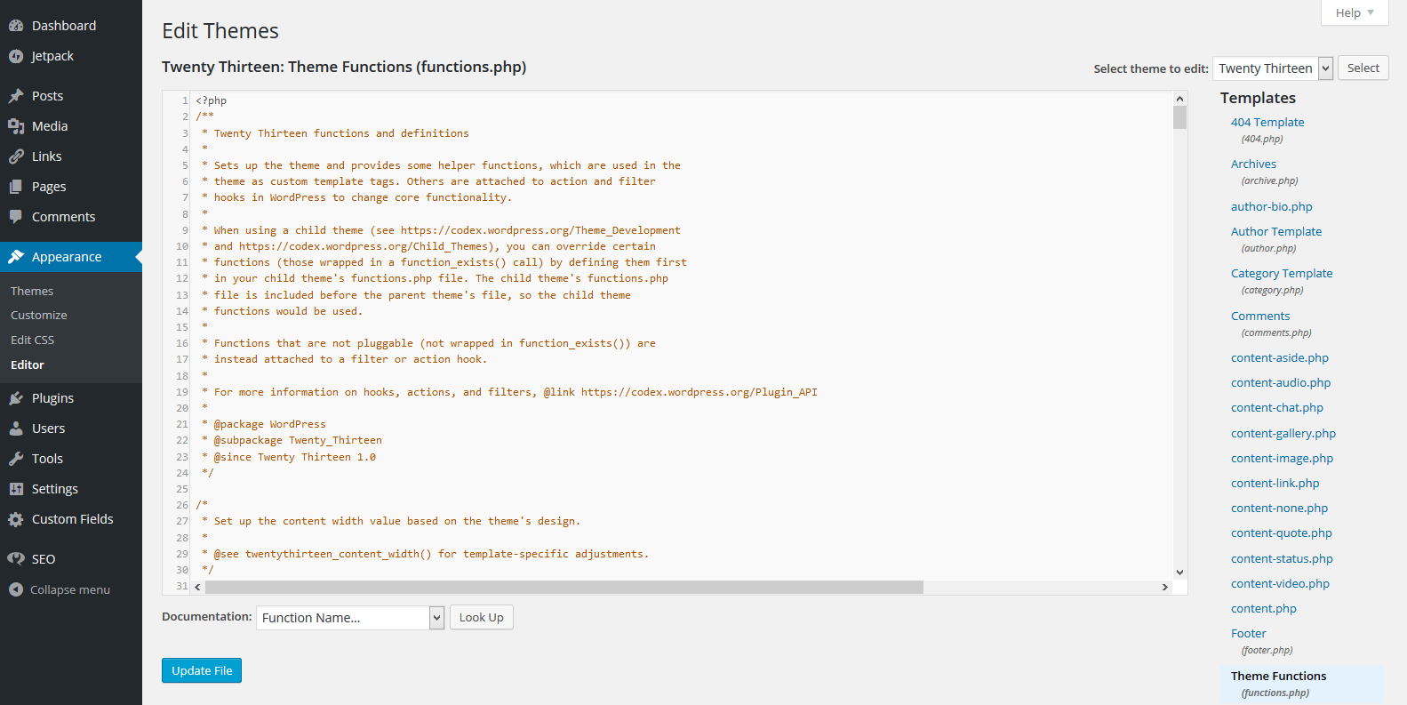
Task: Open the content-aside.php template link
Action: 1280,357
